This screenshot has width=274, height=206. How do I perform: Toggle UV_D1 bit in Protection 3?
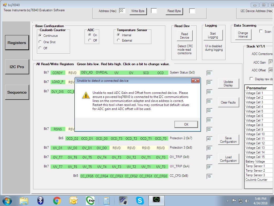click(x=58, y=148)
